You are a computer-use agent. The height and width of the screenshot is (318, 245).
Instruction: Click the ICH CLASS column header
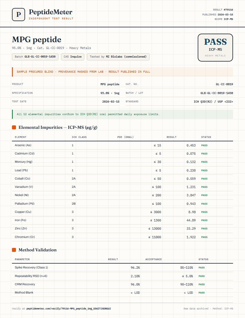[x=79, y=137]
